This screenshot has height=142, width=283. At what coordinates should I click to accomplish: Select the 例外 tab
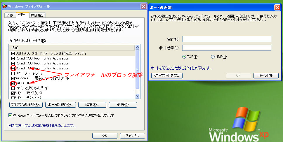point(22,15)
